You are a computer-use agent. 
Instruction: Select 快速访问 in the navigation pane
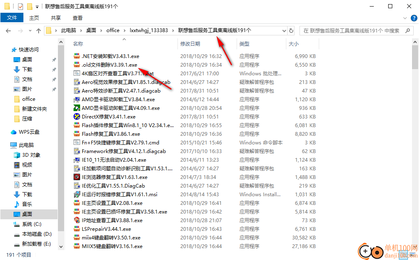28,50
